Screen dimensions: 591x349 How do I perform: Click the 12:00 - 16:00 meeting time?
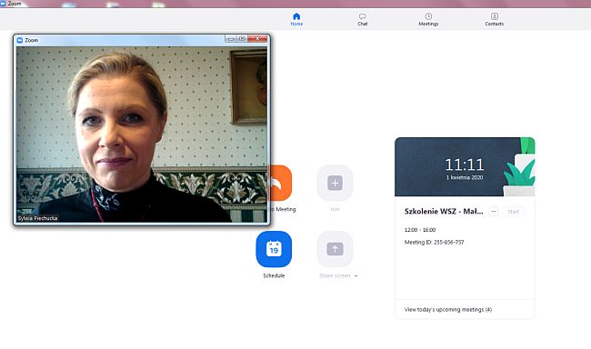point(420,230)
